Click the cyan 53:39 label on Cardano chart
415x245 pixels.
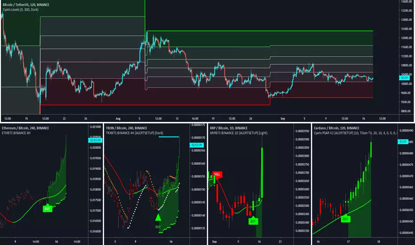pyautogui.click(x=403, y=142)
